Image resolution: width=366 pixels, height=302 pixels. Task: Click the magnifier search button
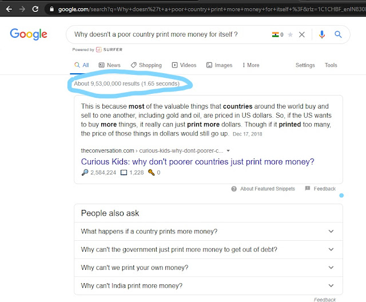pyautogui.click(x=338, y=34)
